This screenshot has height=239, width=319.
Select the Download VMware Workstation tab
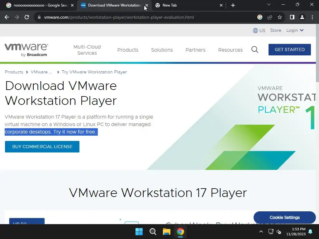point(112,5)
